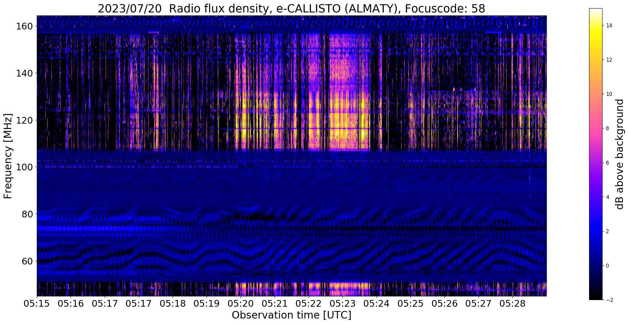Viewport: 629px width, 324px height.
Task: Click the colorbar gradient strip
Action: (596, 154)
